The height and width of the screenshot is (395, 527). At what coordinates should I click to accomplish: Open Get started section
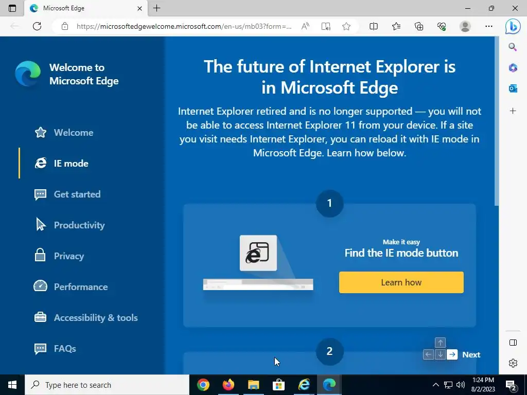point(67,194)
